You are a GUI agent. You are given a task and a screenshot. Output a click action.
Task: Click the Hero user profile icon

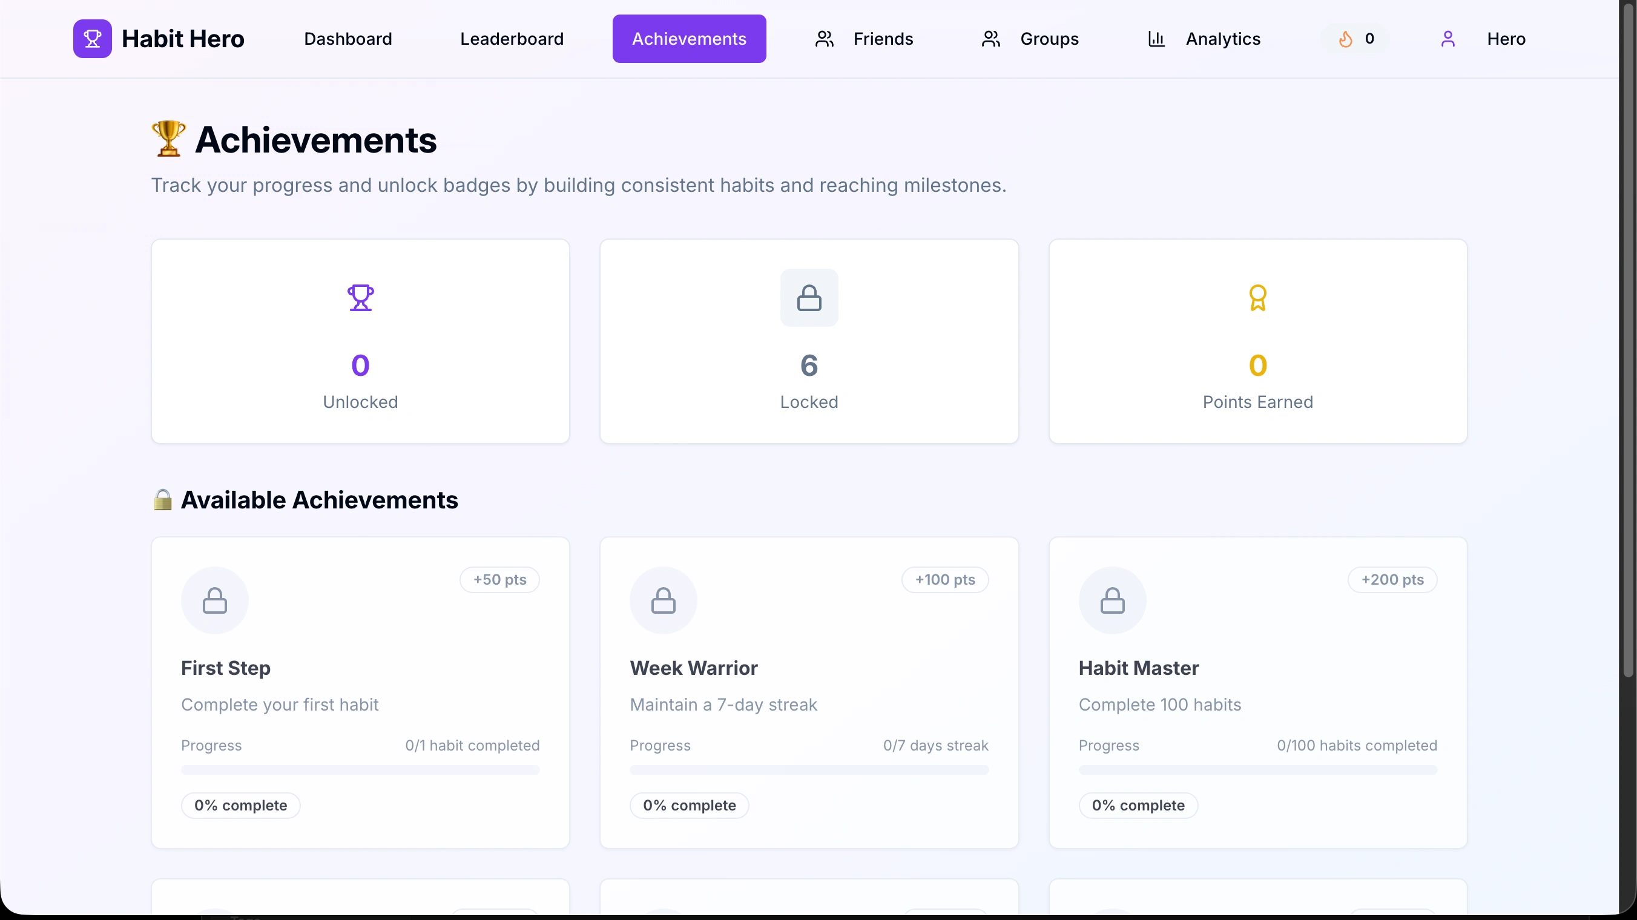(1448, 39)
